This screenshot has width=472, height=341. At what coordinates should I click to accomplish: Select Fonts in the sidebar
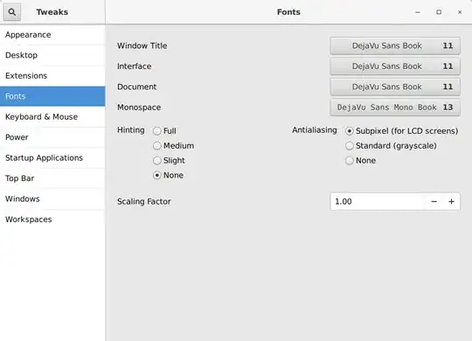(x=52, y=96)
